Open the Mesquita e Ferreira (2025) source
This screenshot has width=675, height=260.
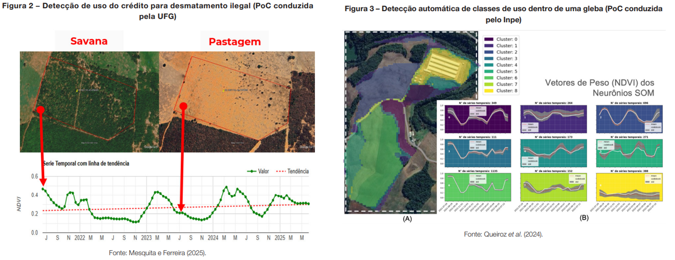[157, 253]
